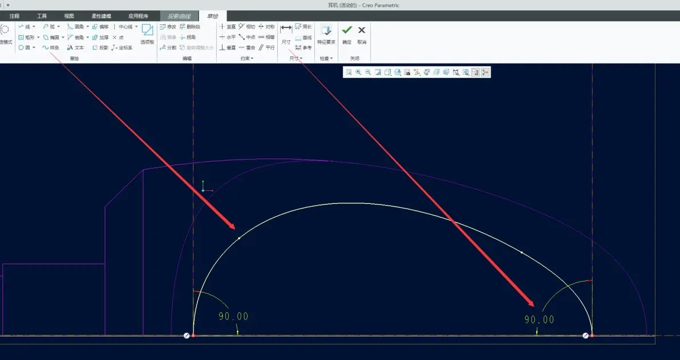
Task: Expand the 约束 constraint group dropdown
Action: coord(247,59)
